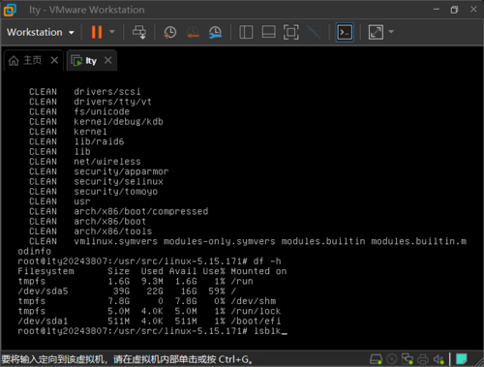Click the 'Mounted on' header text
This screenshot has width=484, height=367.
258,271
